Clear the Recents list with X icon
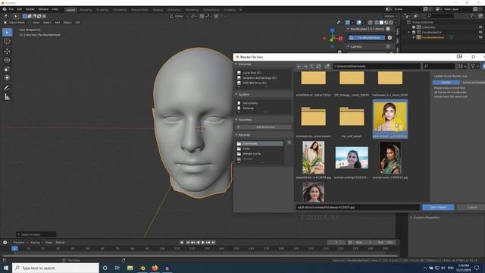This screenshot has height=273, width=485. 289,143
